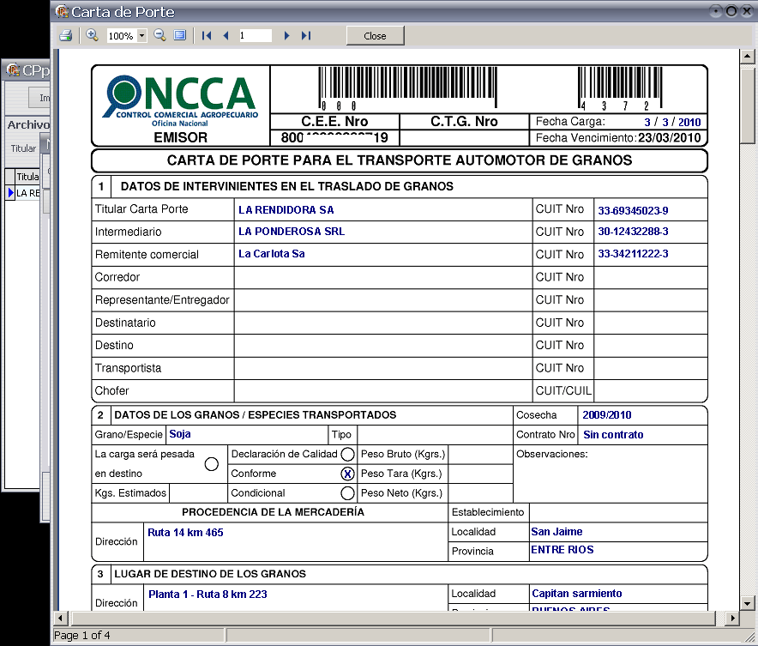Screen dimensions: 758x646
Task: Go to the next report page
Action: (x=286, y=35)
